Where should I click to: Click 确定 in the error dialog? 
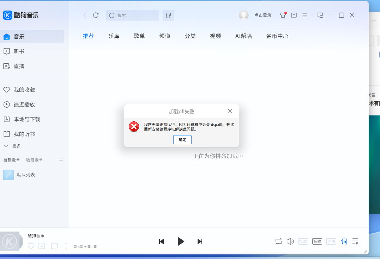pyautogui.click(x=182, y=140)
